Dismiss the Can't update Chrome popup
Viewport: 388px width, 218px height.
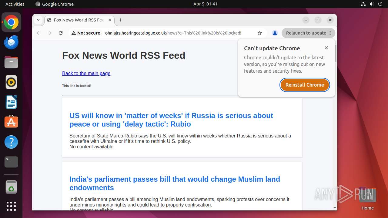[x=326, y=48]
